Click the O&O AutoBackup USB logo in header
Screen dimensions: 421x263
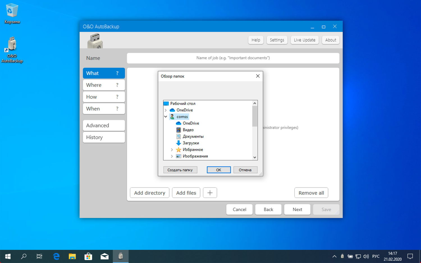pos(95,40)
